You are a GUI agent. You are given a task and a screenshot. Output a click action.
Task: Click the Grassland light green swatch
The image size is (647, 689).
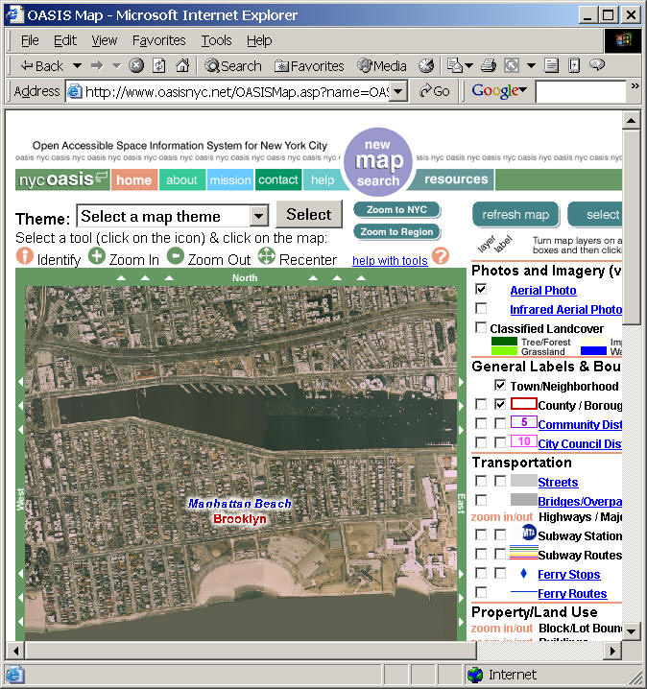click(x=504, y=350)
